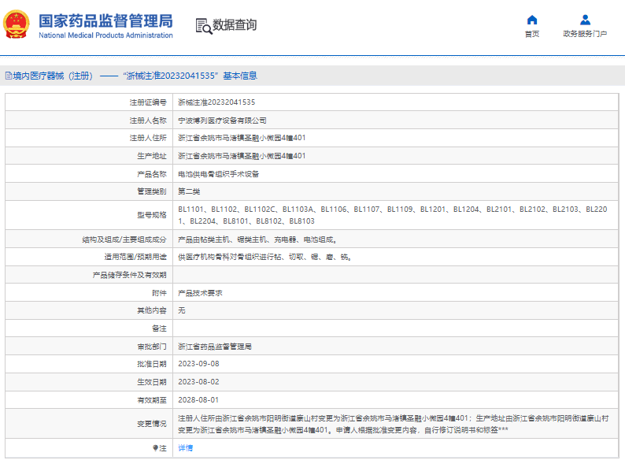Click the 结构及组成/主要组成成分 label

[124, 239]
